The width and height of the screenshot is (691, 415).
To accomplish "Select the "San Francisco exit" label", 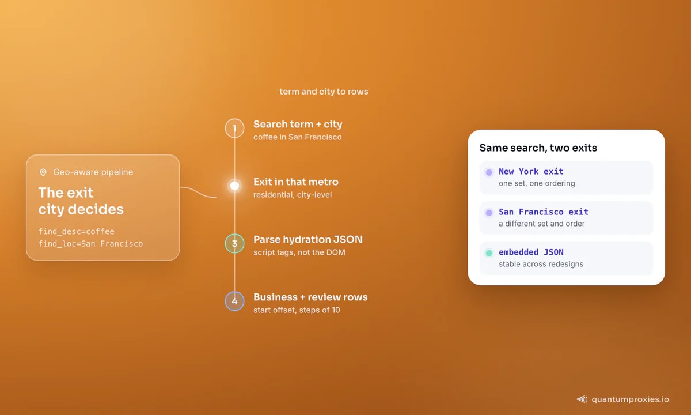I will [544, 212].
